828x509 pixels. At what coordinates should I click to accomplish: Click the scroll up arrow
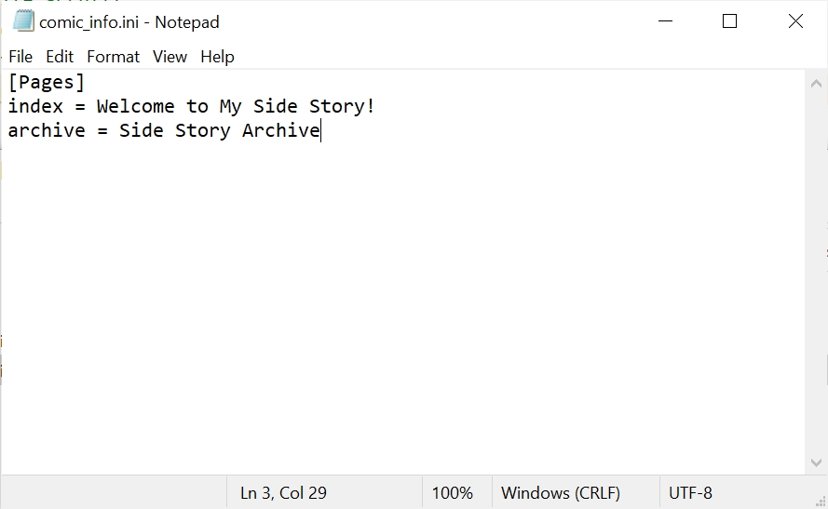tap(816, 82)
